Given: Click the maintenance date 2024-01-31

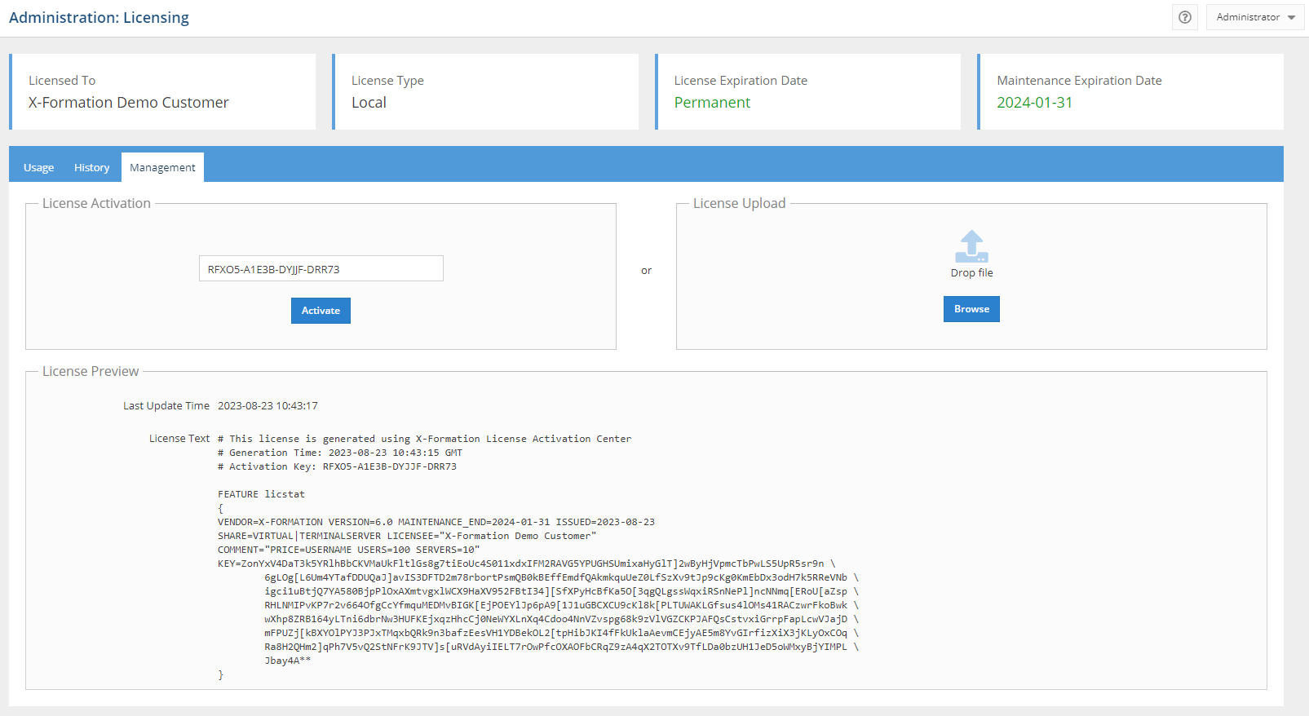Looking at the screenshot, I should tap(1034, 103).
